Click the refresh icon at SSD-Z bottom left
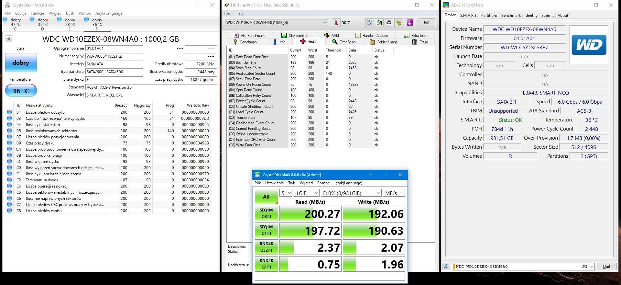 (x=446, y=267)
